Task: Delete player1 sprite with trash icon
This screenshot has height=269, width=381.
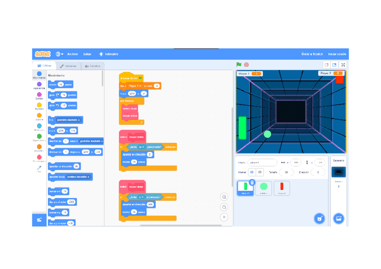Action: coord(252,182)
